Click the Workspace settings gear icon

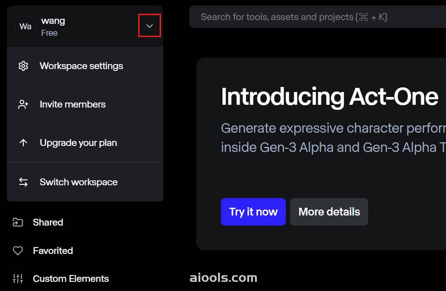pyautogui.click(x=23, y=66)
